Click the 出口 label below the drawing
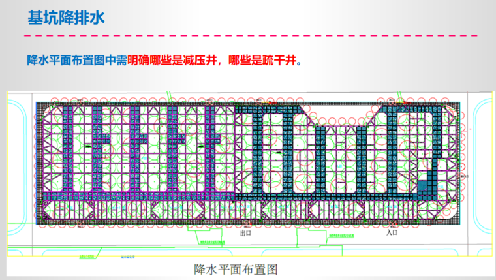 (x=245, y=232)
